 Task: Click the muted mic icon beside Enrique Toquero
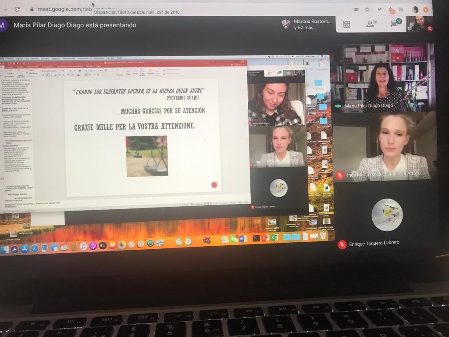342,244
